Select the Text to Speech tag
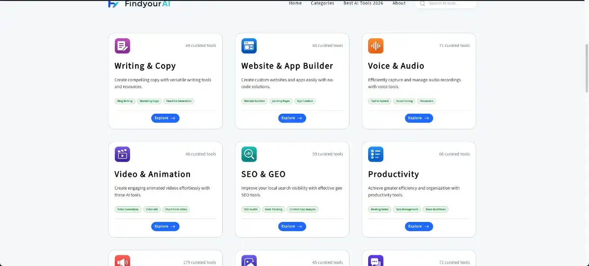This screenshot has height=266, width=589. (380, 101)
